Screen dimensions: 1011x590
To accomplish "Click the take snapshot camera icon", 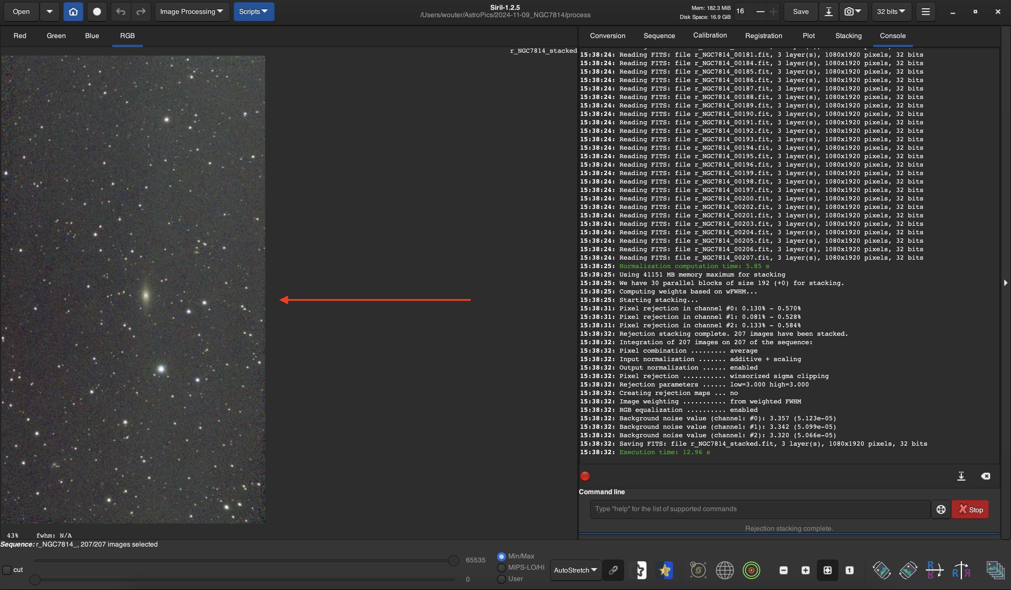I will pos(849,12).
